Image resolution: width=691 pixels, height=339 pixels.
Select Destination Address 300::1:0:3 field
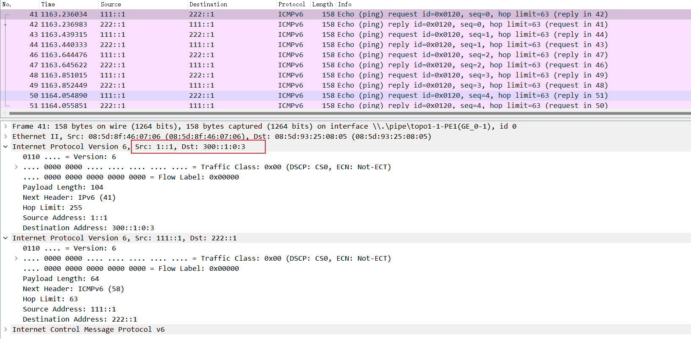88,228
